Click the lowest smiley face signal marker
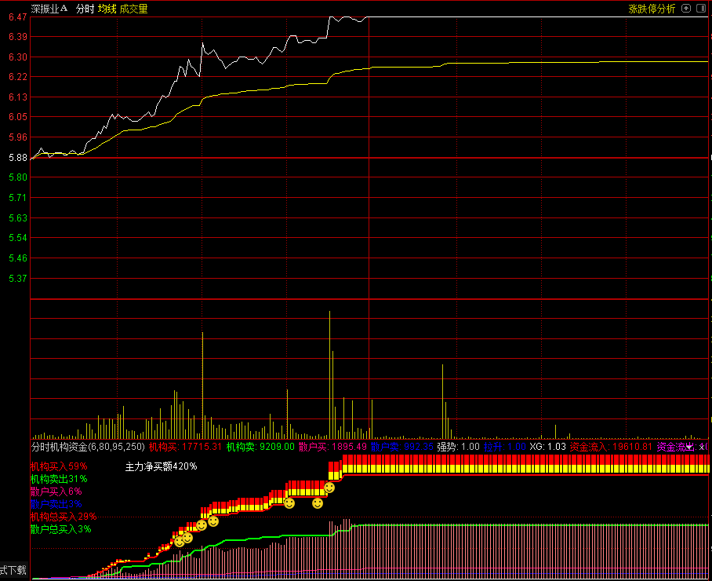This screenshot has height=581, width=712. click(x=180, y=542)
